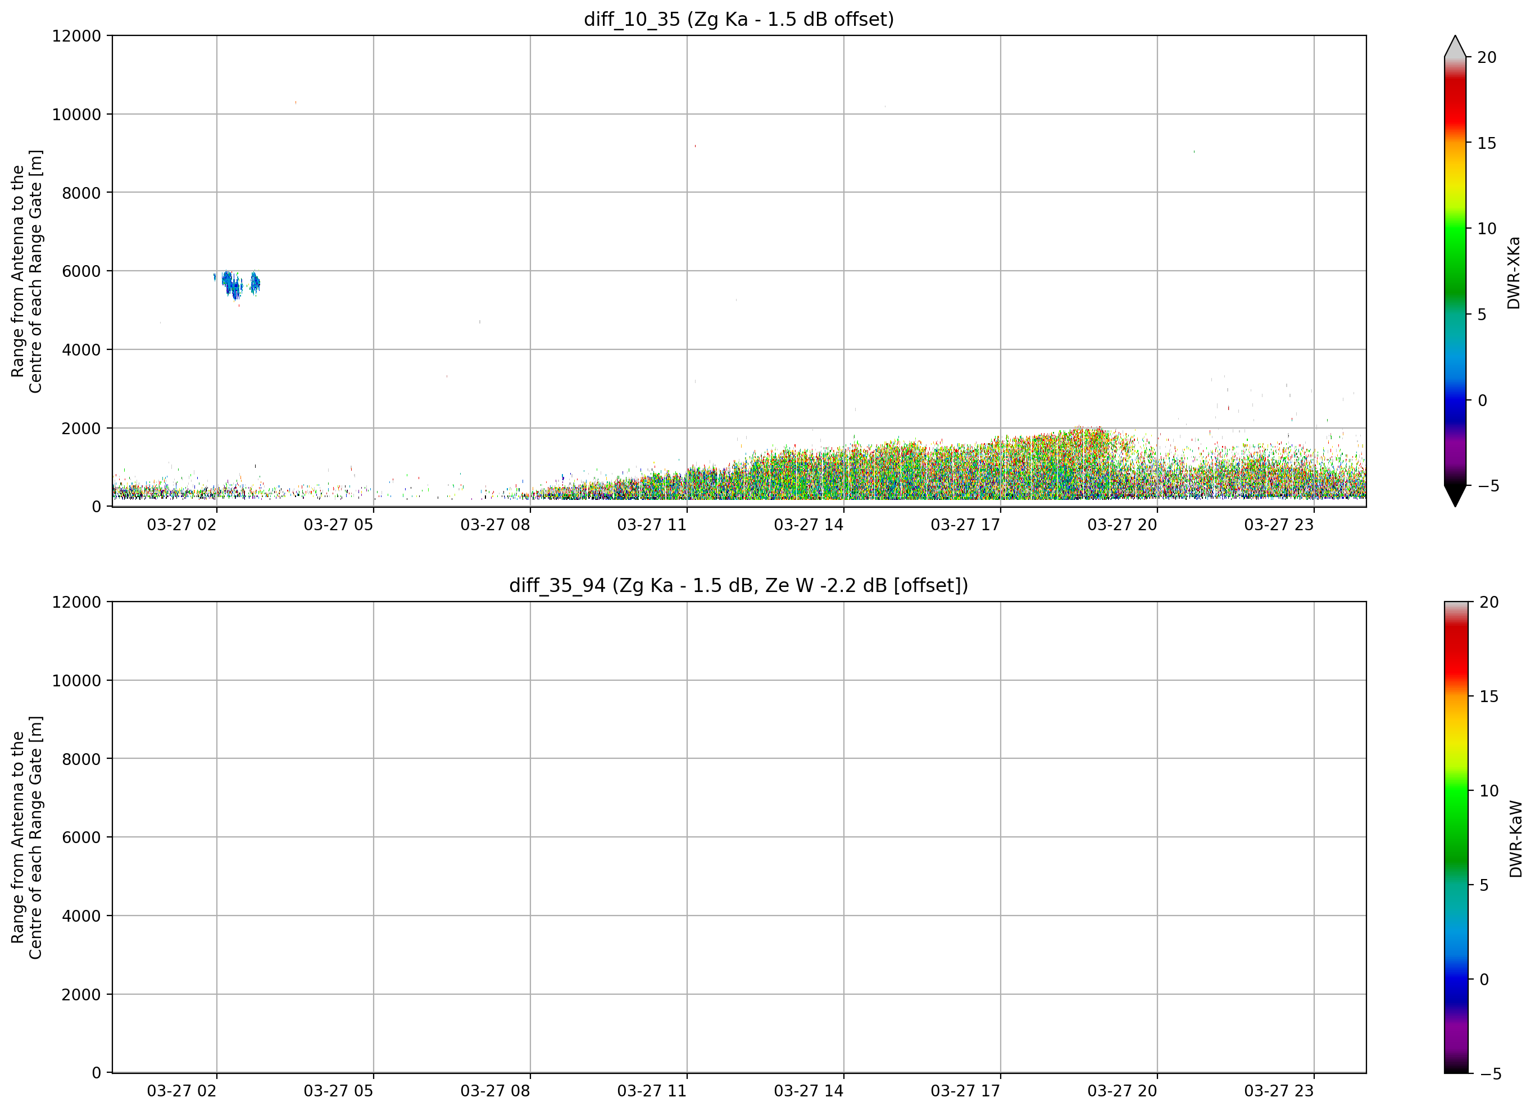Viewport: 1535px width, 1111px height.
Task: Click bottom plot x-axis label '03-27 11'
Action: pyautogui.click(x=652, y=1091)
